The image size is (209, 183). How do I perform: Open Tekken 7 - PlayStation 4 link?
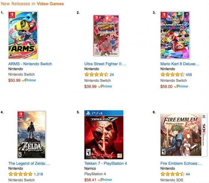[106, 163]
